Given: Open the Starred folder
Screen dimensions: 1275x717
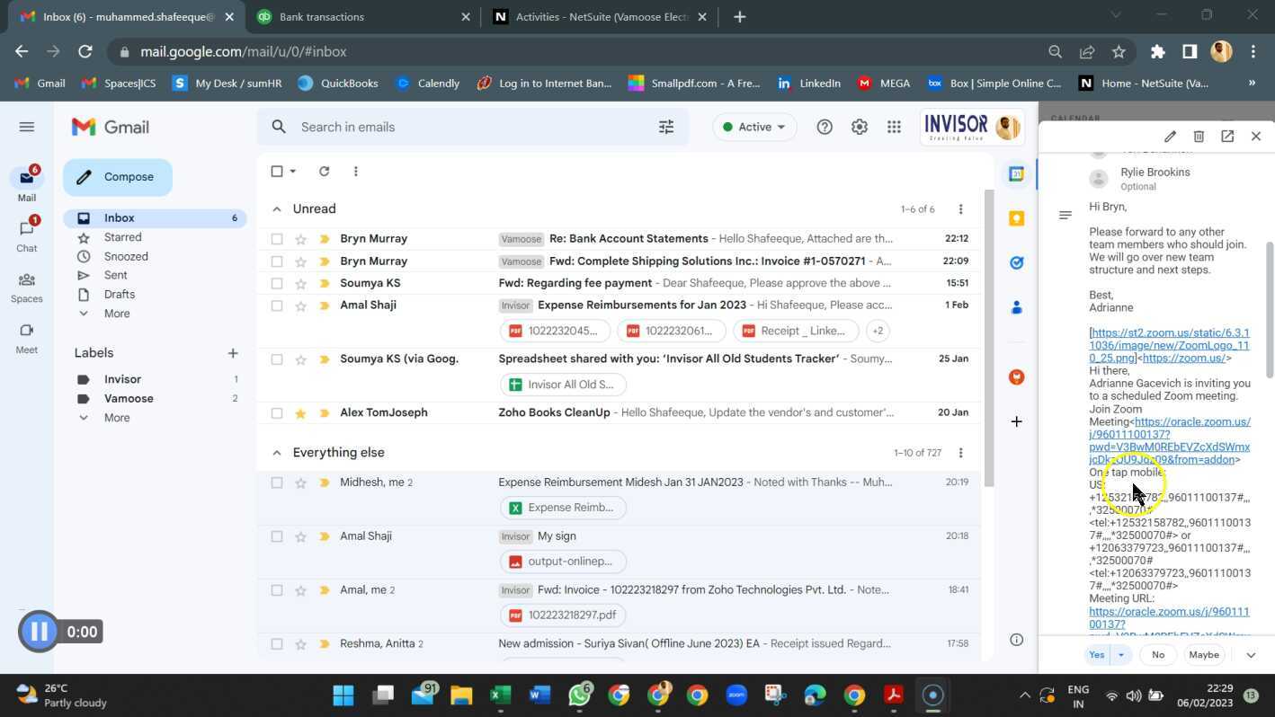Looking at the screenshot, I should [x=122, y=237].
